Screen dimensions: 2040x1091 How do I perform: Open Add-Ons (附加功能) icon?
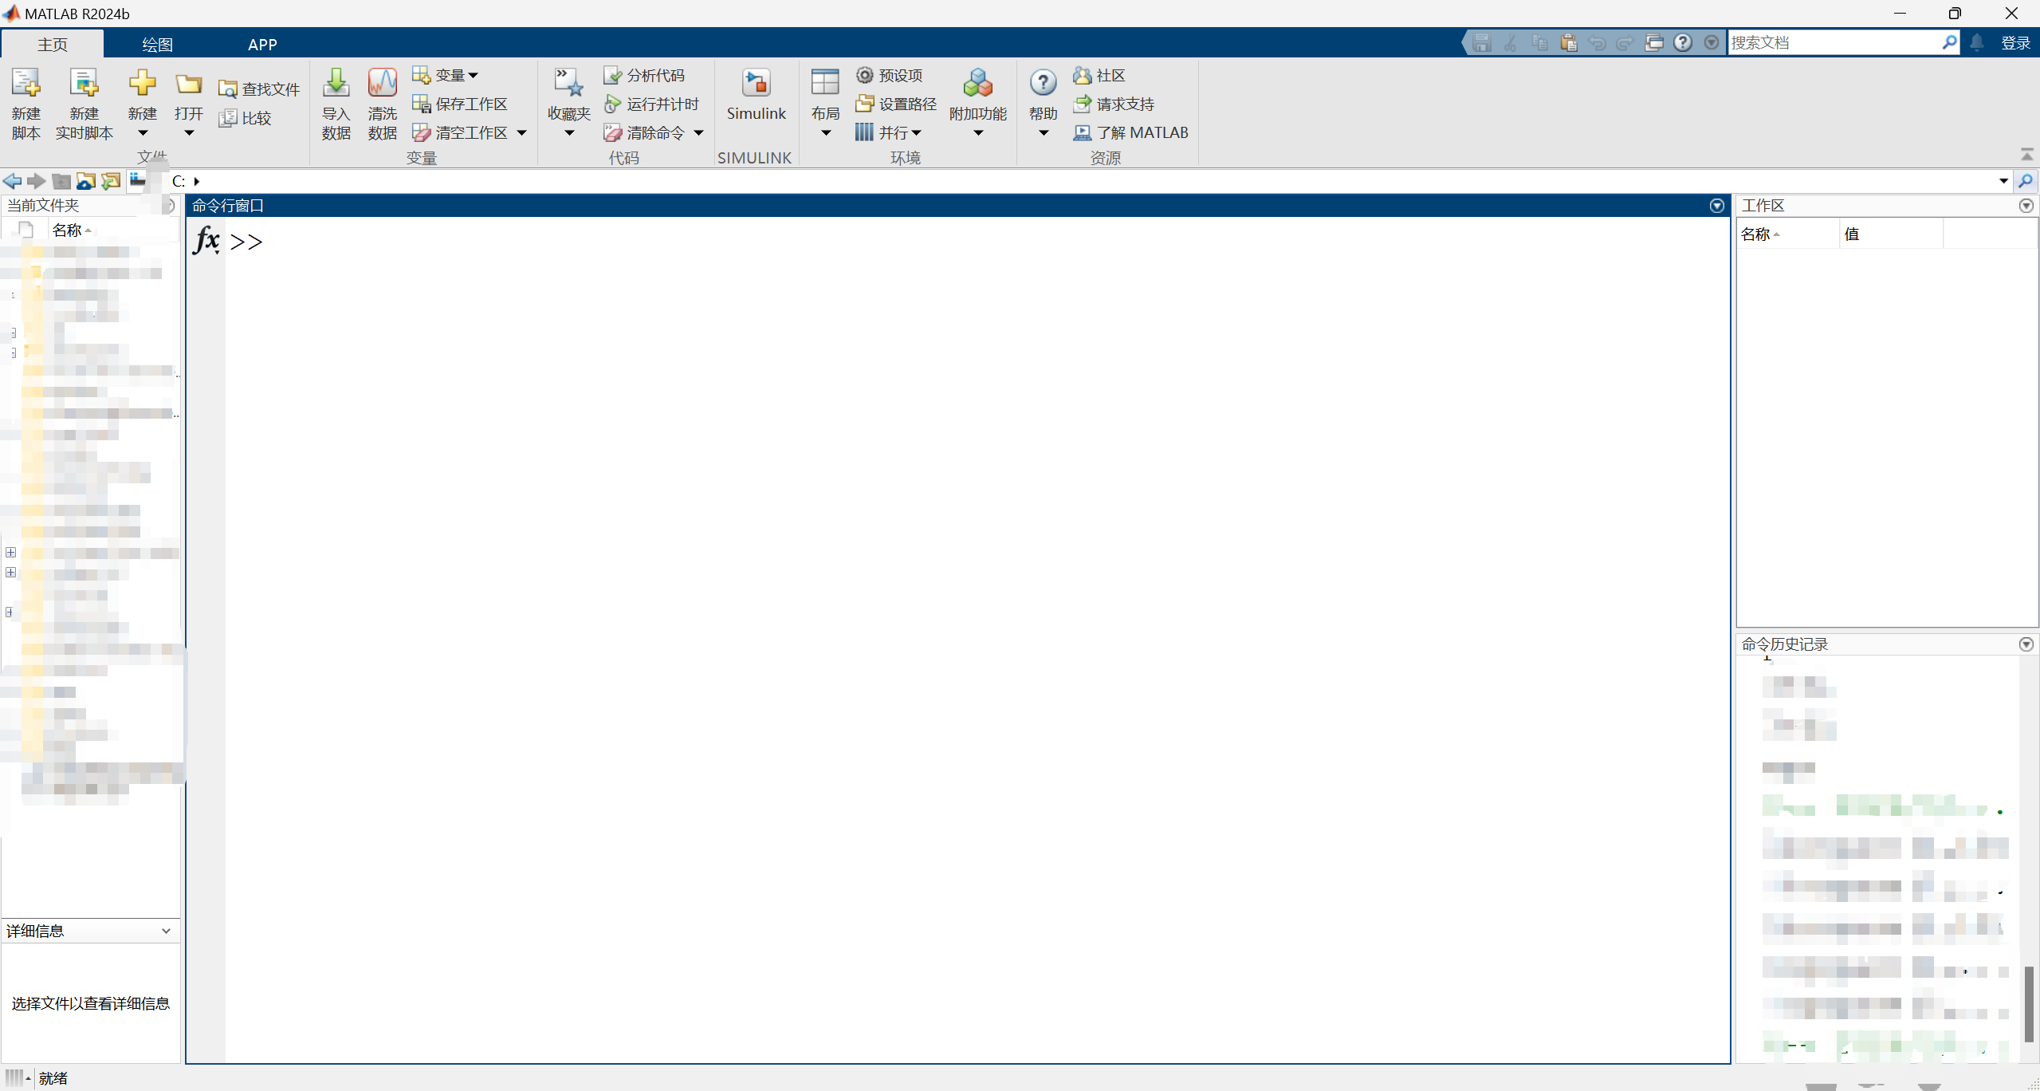pos(977,84)
